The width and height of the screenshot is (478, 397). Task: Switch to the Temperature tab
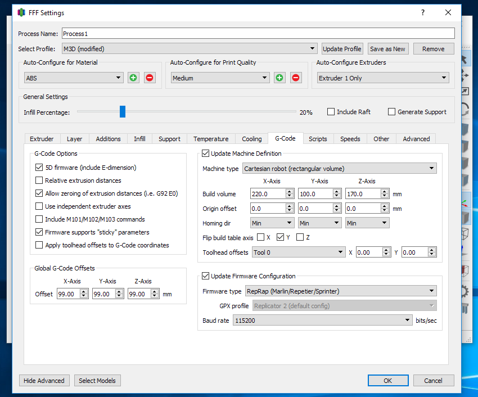coord(211,139)
